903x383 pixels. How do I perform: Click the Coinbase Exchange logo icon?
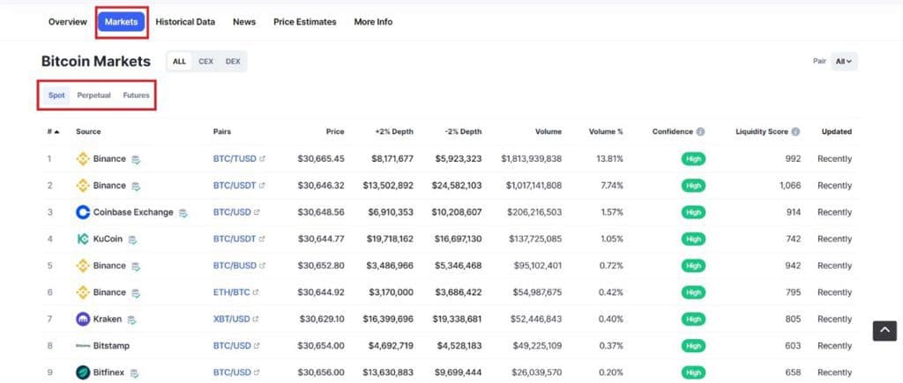coord(83,212)
